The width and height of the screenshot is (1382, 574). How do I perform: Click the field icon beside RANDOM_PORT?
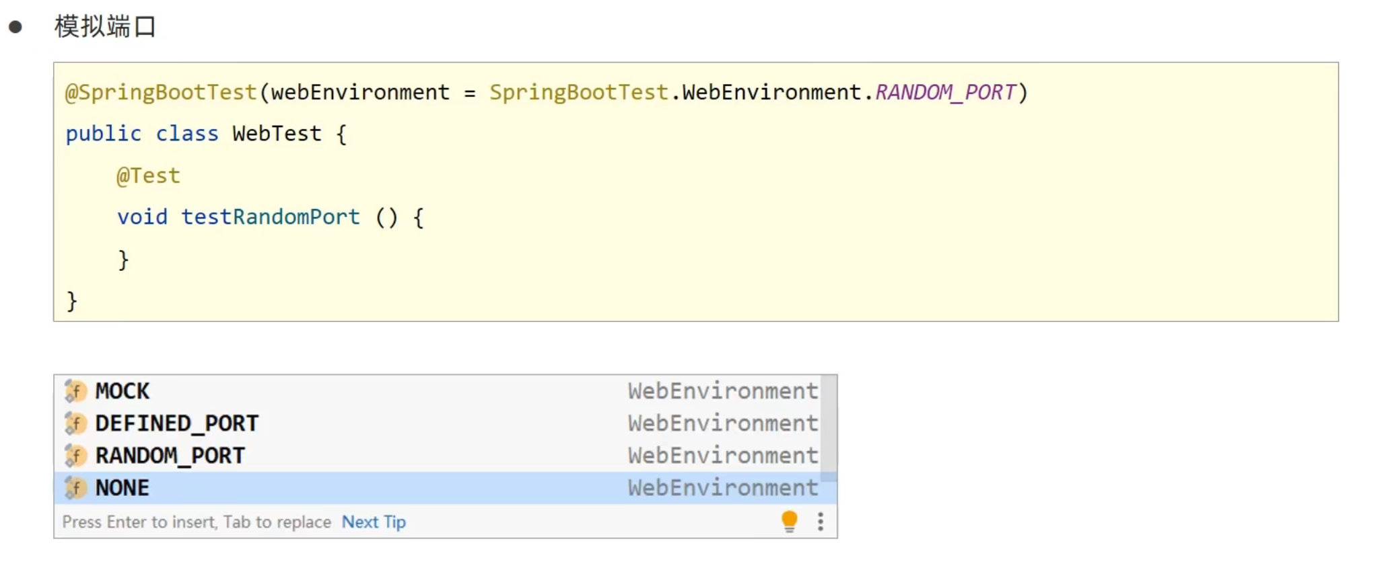(x=75, y=456)
